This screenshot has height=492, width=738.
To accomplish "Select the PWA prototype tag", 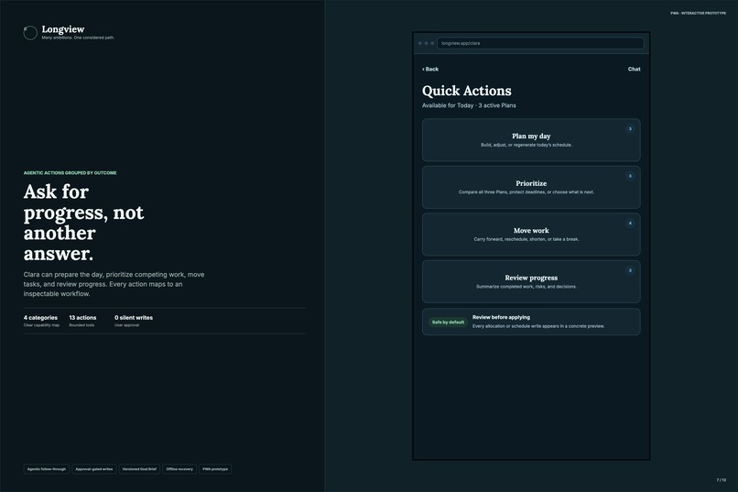I will point(215,469).
